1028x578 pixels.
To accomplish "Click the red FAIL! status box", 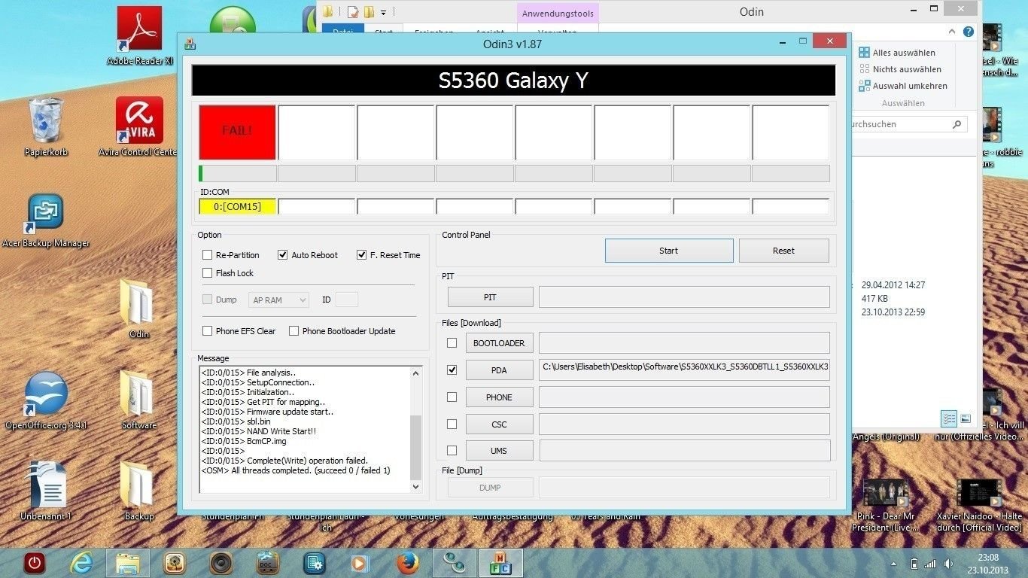I will point(237,132).
